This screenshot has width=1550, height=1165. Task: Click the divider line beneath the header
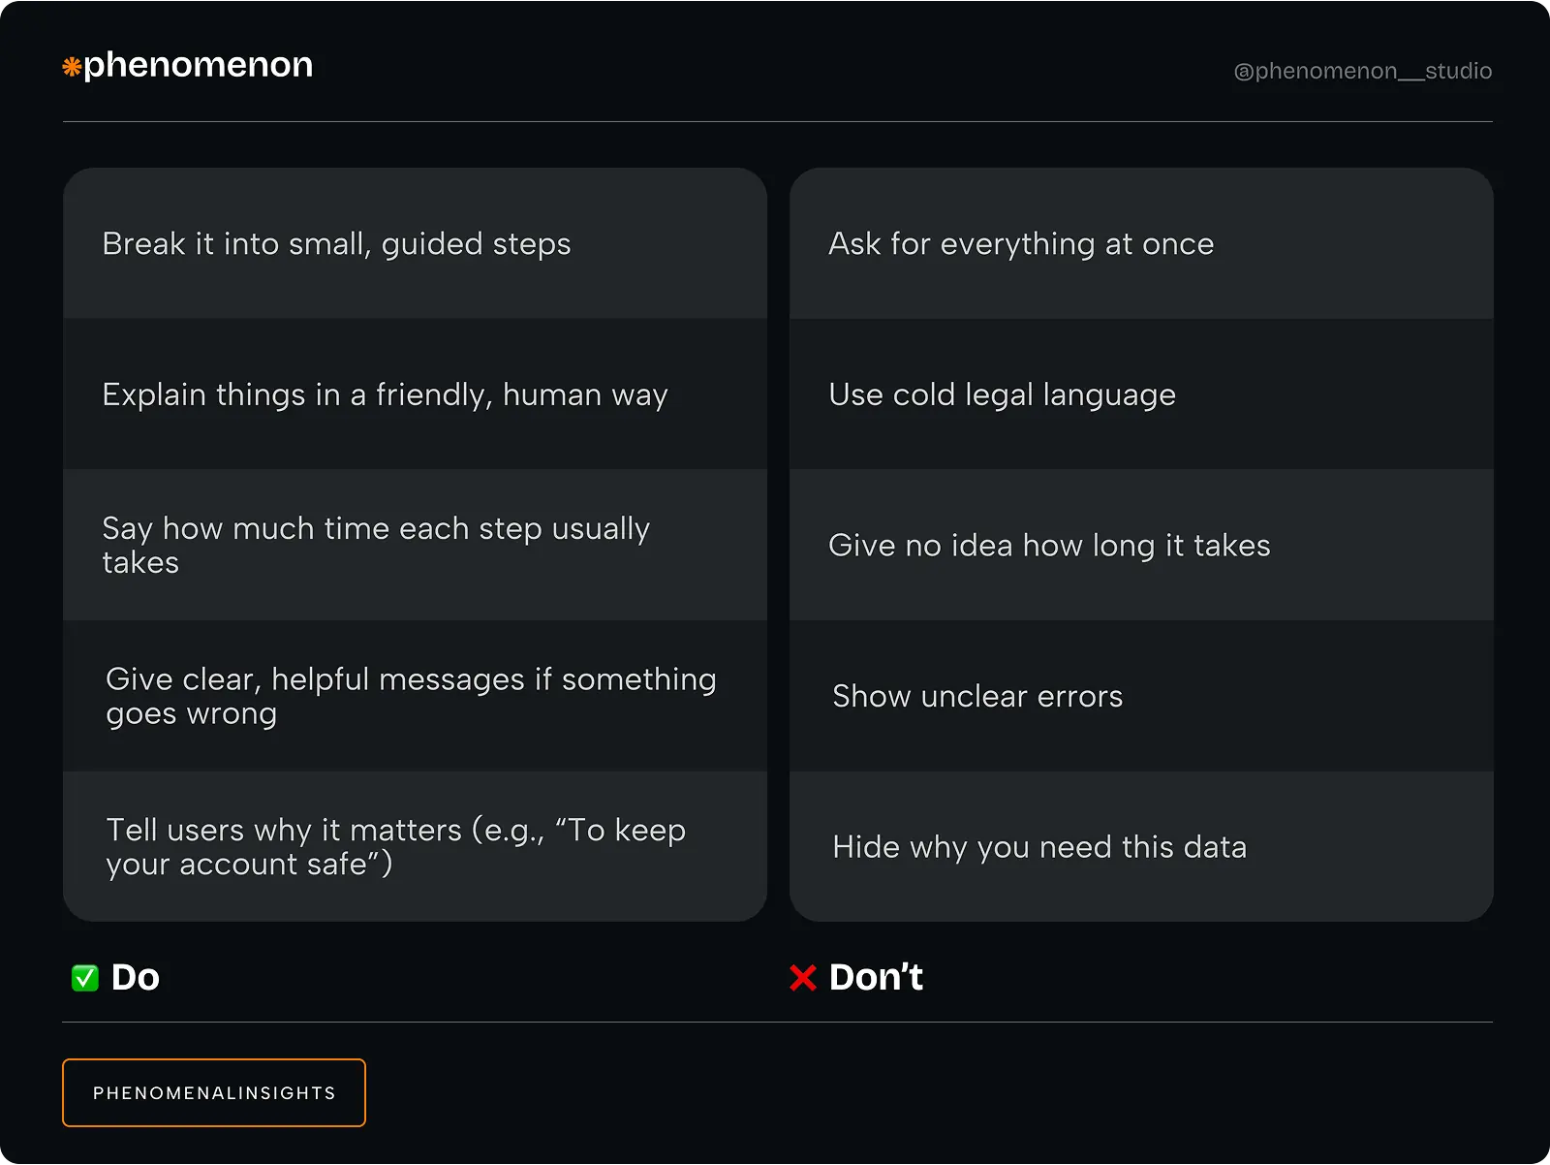click(777, 122)
